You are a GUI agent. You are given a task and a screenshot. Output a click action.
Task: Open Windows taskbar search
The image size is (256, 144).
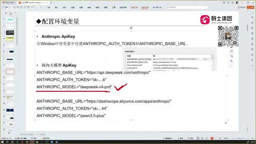coord(7,142)
